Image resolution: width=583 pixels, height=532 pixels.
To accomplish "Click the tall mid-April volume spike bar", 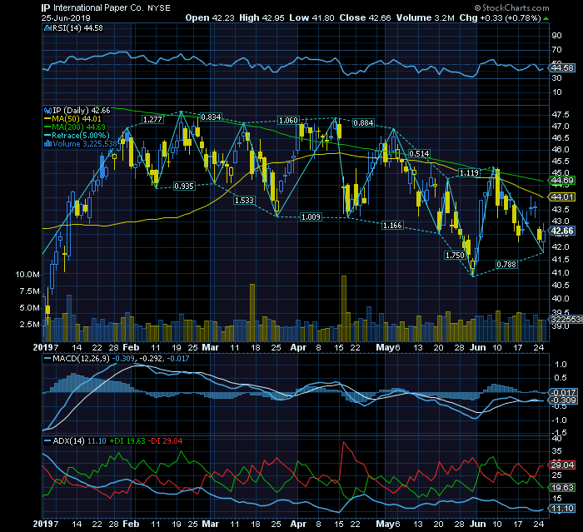I will click(x=344, y=309).
